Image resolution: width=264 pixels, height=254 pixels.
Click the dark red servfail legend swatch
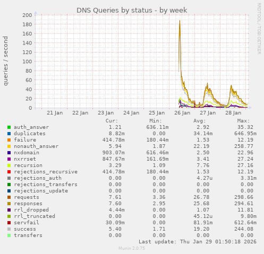[x=9, y=223]
